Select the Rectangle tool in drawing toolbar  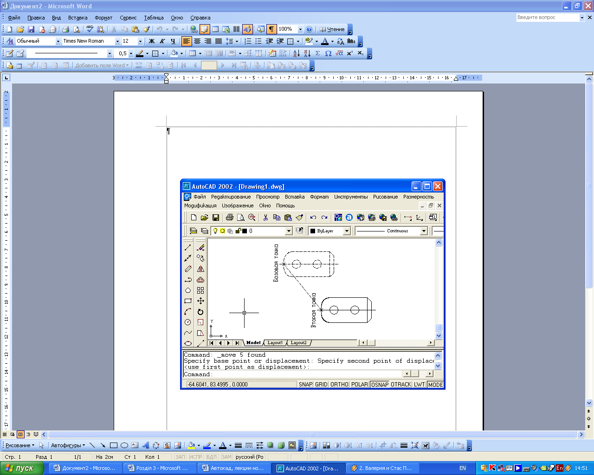113,445
